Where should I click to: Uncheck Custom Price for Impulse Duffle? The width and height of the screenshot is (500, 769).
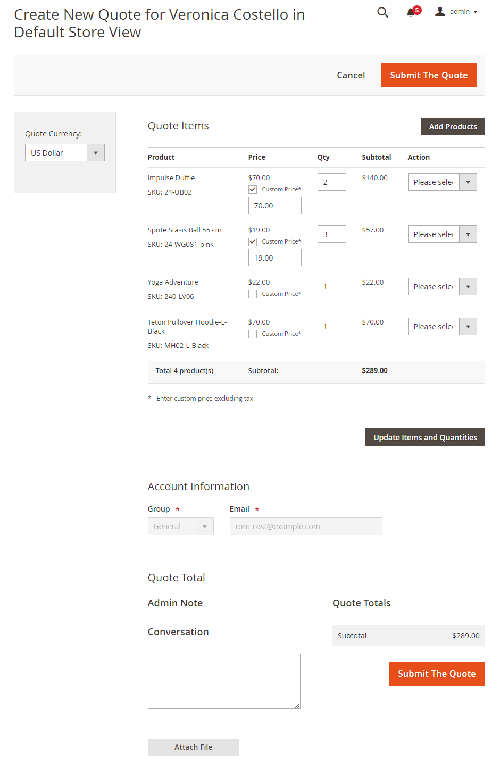(x=253, y=190)
